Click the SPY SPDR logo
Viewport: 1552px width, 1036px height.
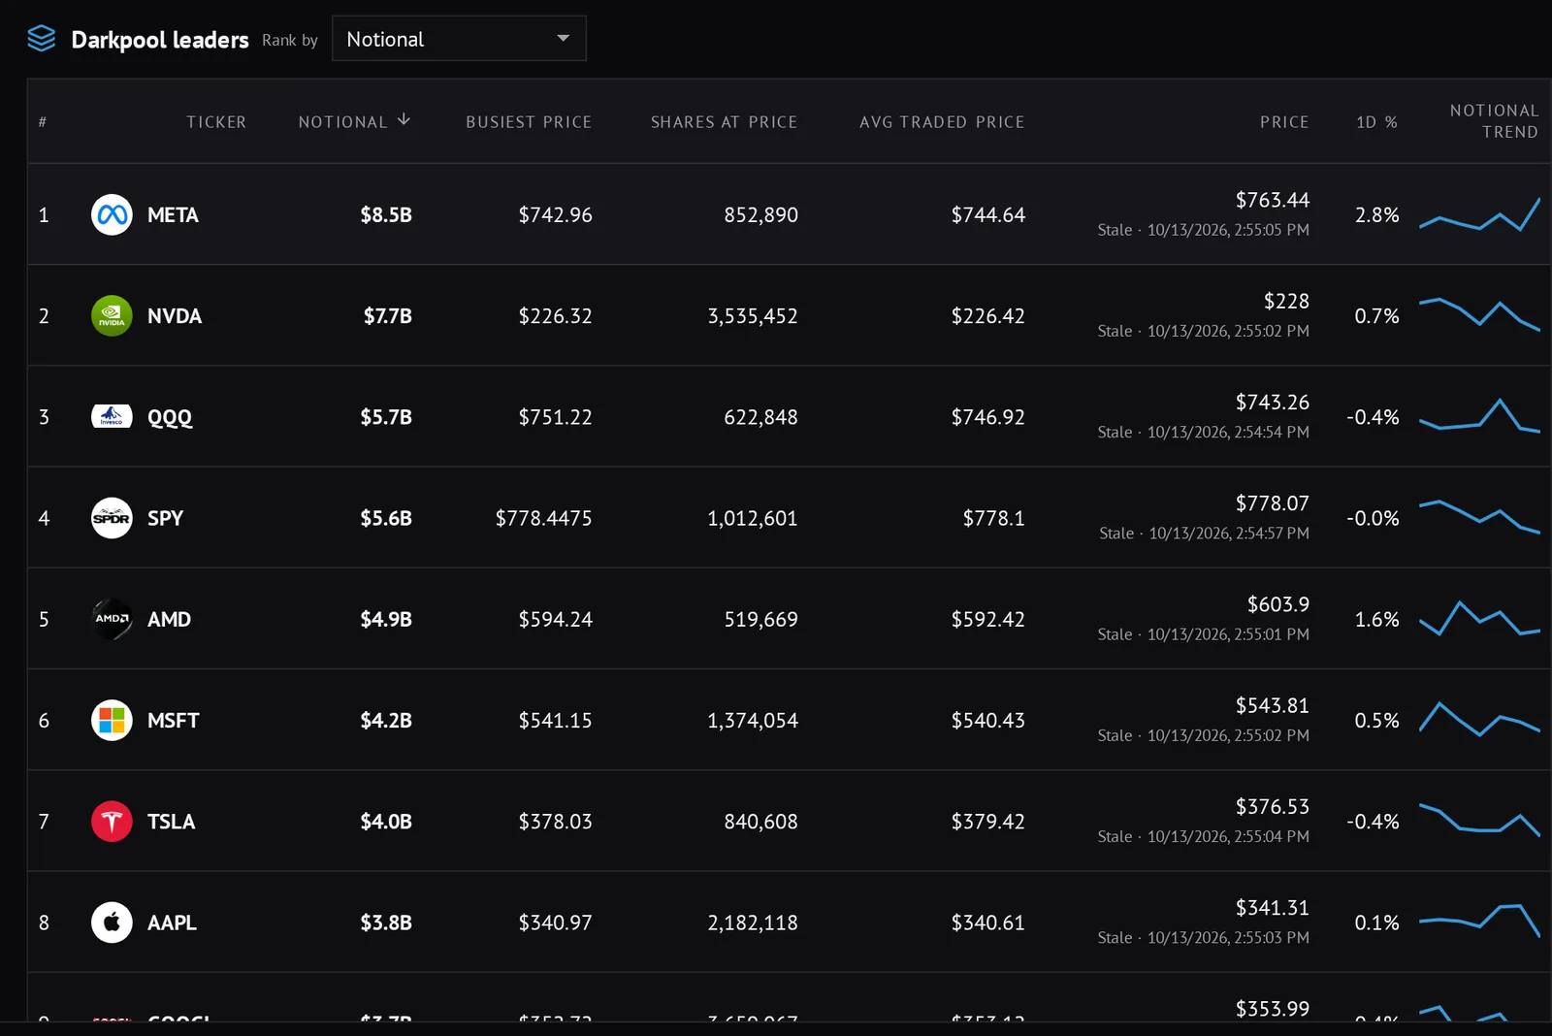112,518
